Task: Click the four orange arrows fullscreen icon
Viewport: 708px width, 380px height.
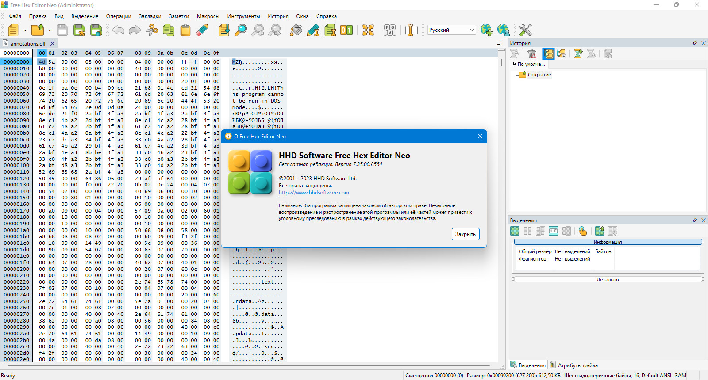Action: [368, 30]
